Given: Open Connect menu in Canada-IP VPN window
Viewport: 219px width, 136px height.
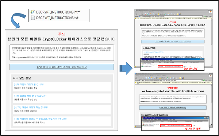Looking at the screenshot, I should (145, 120).
